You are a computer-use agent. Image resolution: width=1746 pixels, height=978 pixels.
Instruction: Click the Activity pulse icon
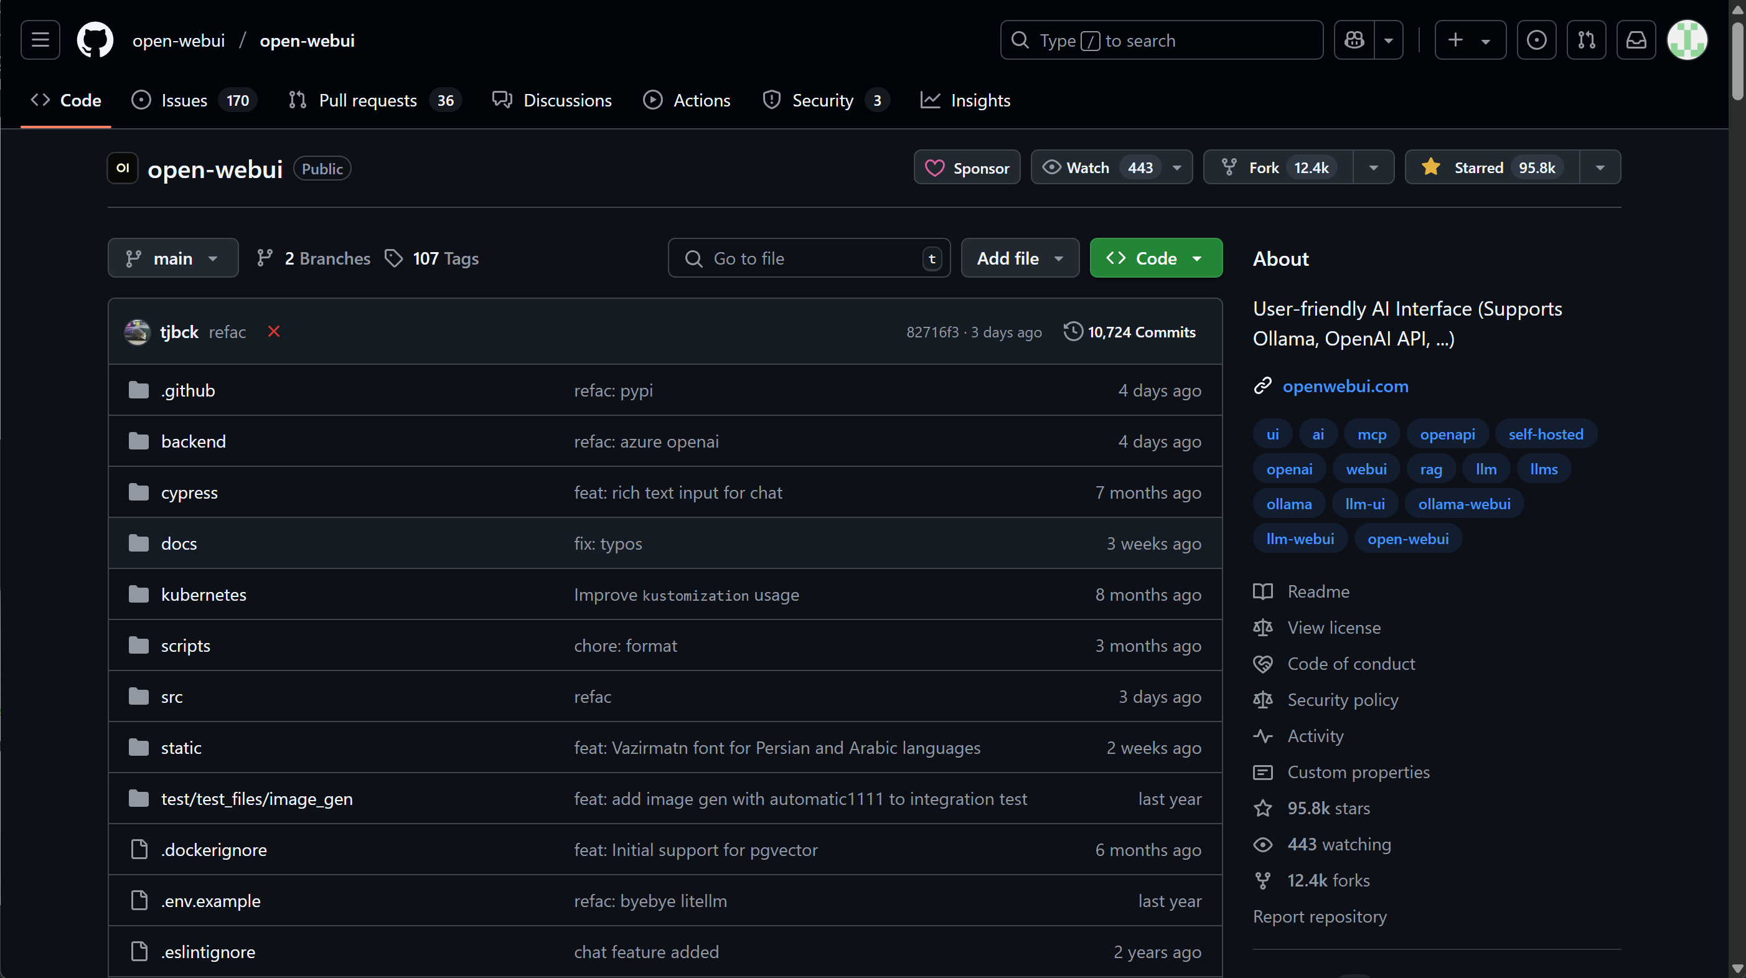1262,735
